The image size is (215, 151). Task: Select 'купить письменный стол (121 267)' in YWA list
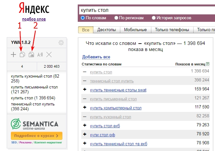[x=34, y=89]
